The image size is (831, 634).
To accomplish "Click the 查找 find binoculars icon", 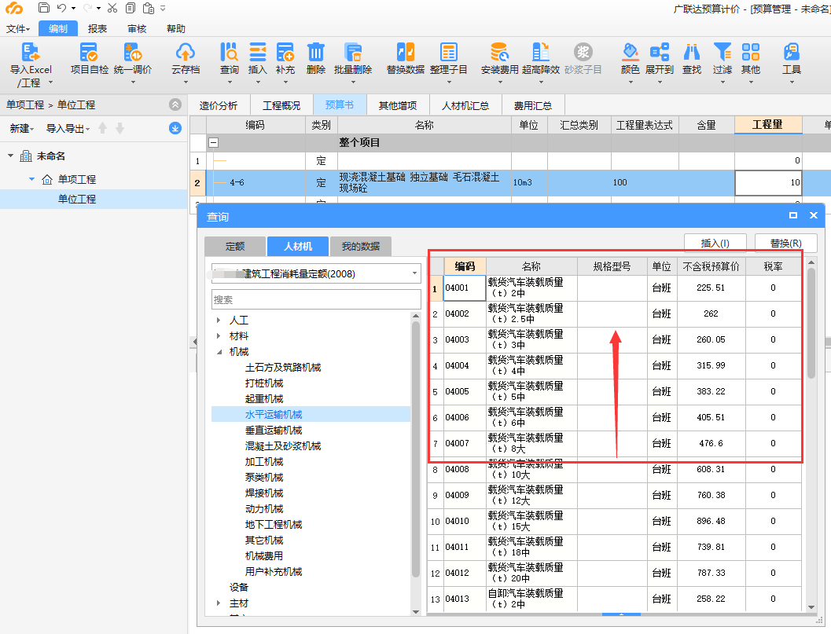I will click(x=692, y=53).
